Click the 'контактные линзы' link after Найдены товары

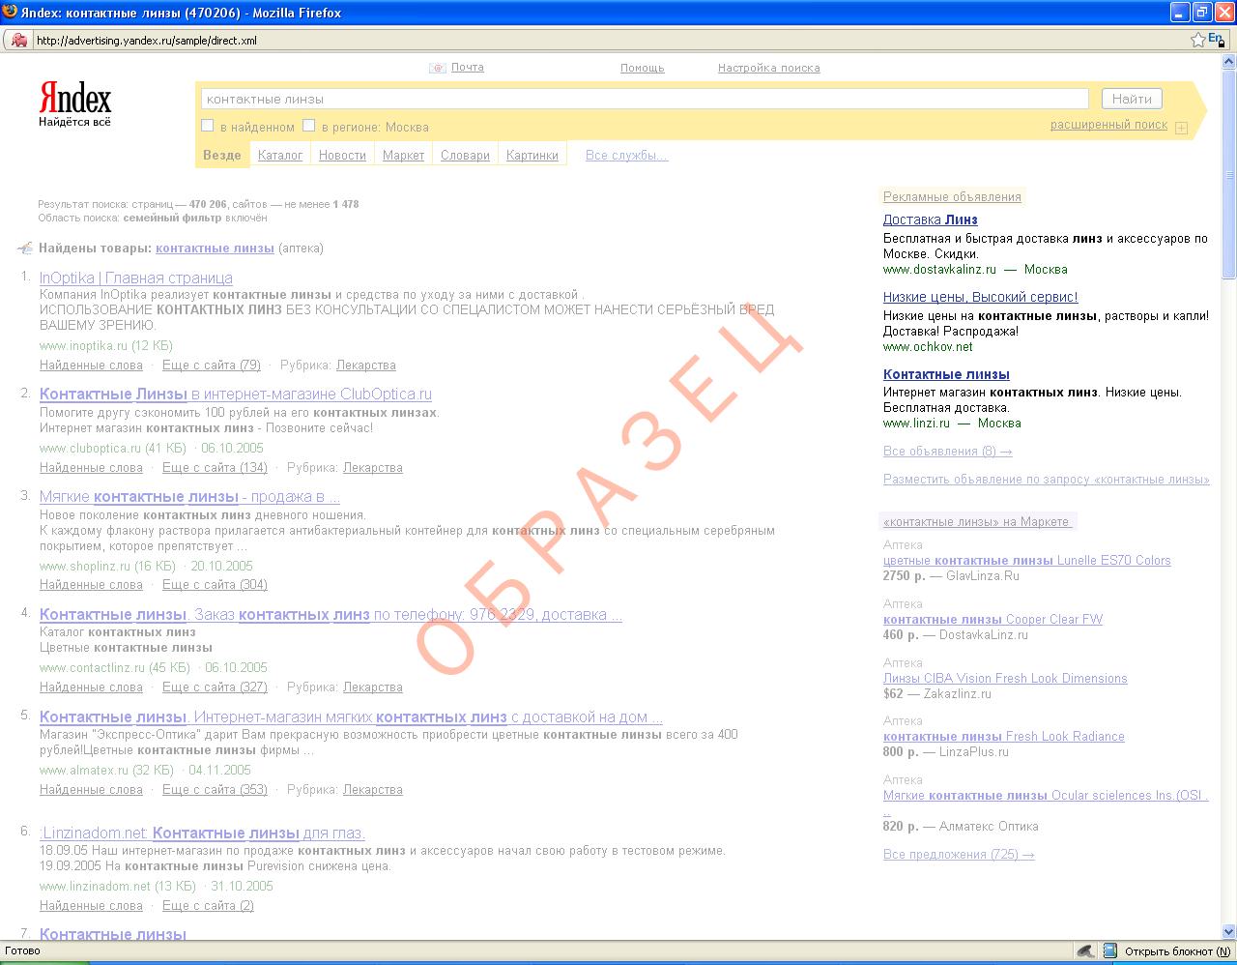pyautogui.click(x=215, y=249)
